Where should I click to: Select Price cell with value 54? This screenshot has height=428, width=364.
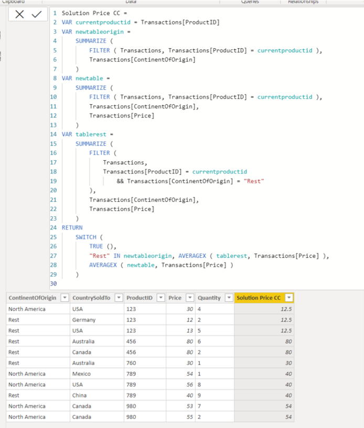[x=180, y=374]
